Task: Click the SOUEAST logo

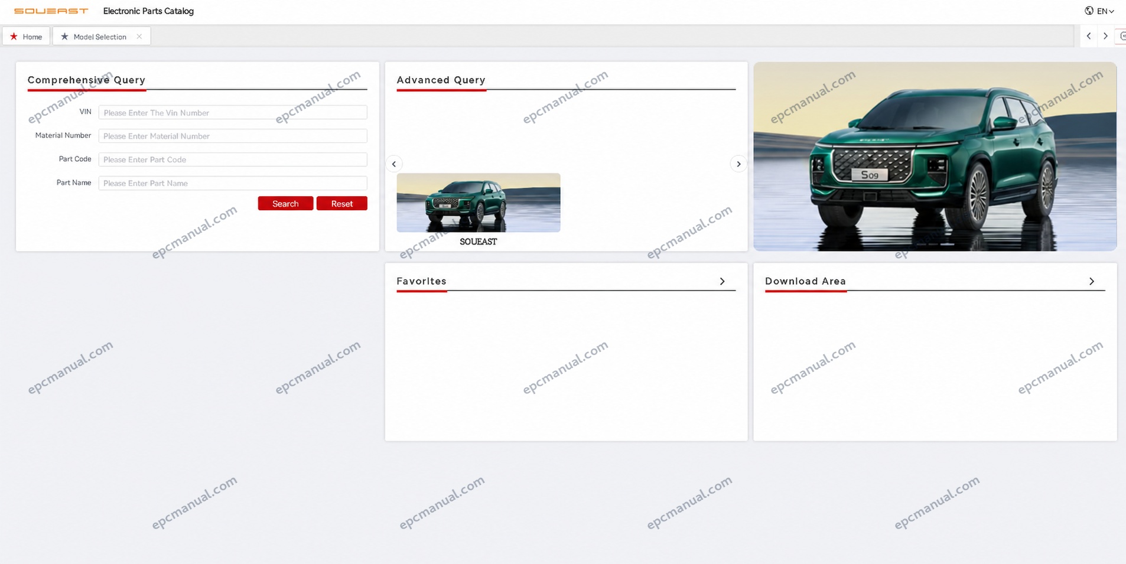Action: 51,11
